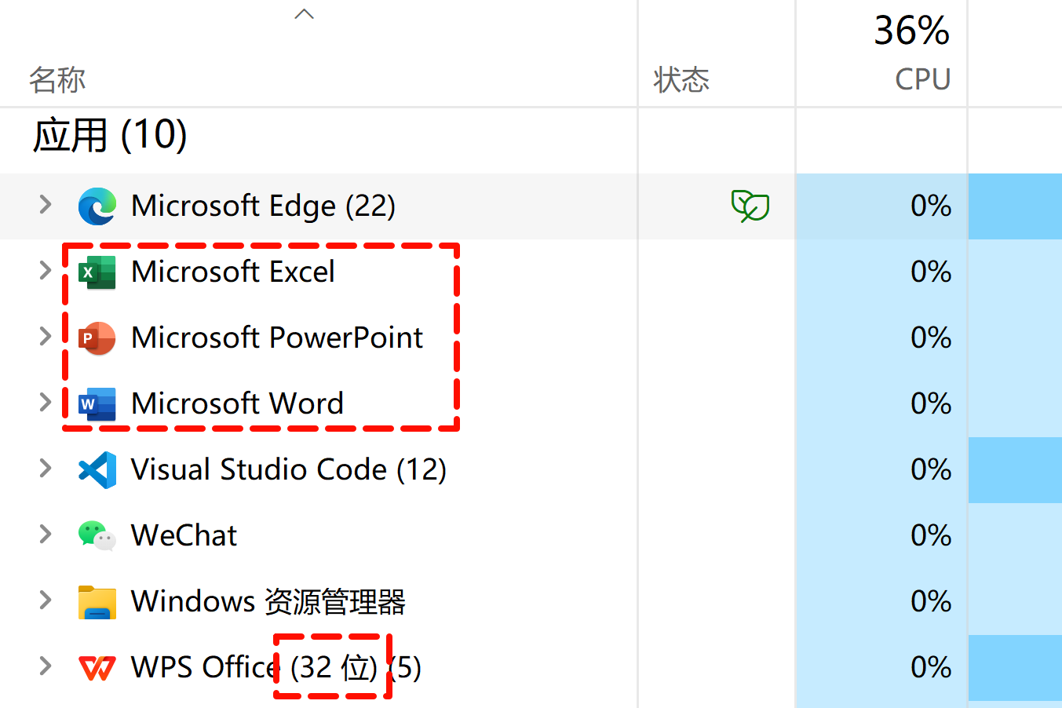Collapse the sort arrow above 名称 column
Screen dimensions: 1062x708
coord(304,14)
